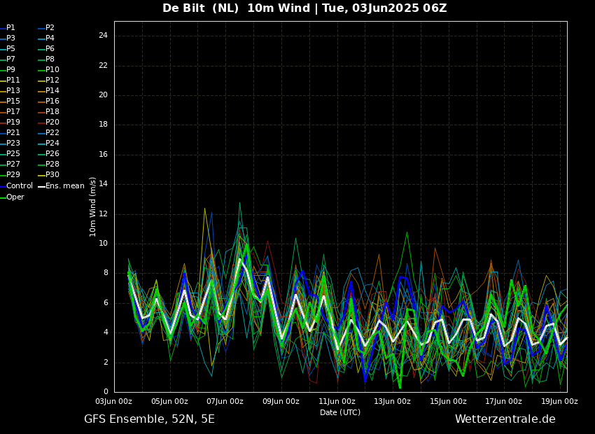Screen dimensions: 595x434
Task: Click the P30 legend label
Action: click(52, 175)
